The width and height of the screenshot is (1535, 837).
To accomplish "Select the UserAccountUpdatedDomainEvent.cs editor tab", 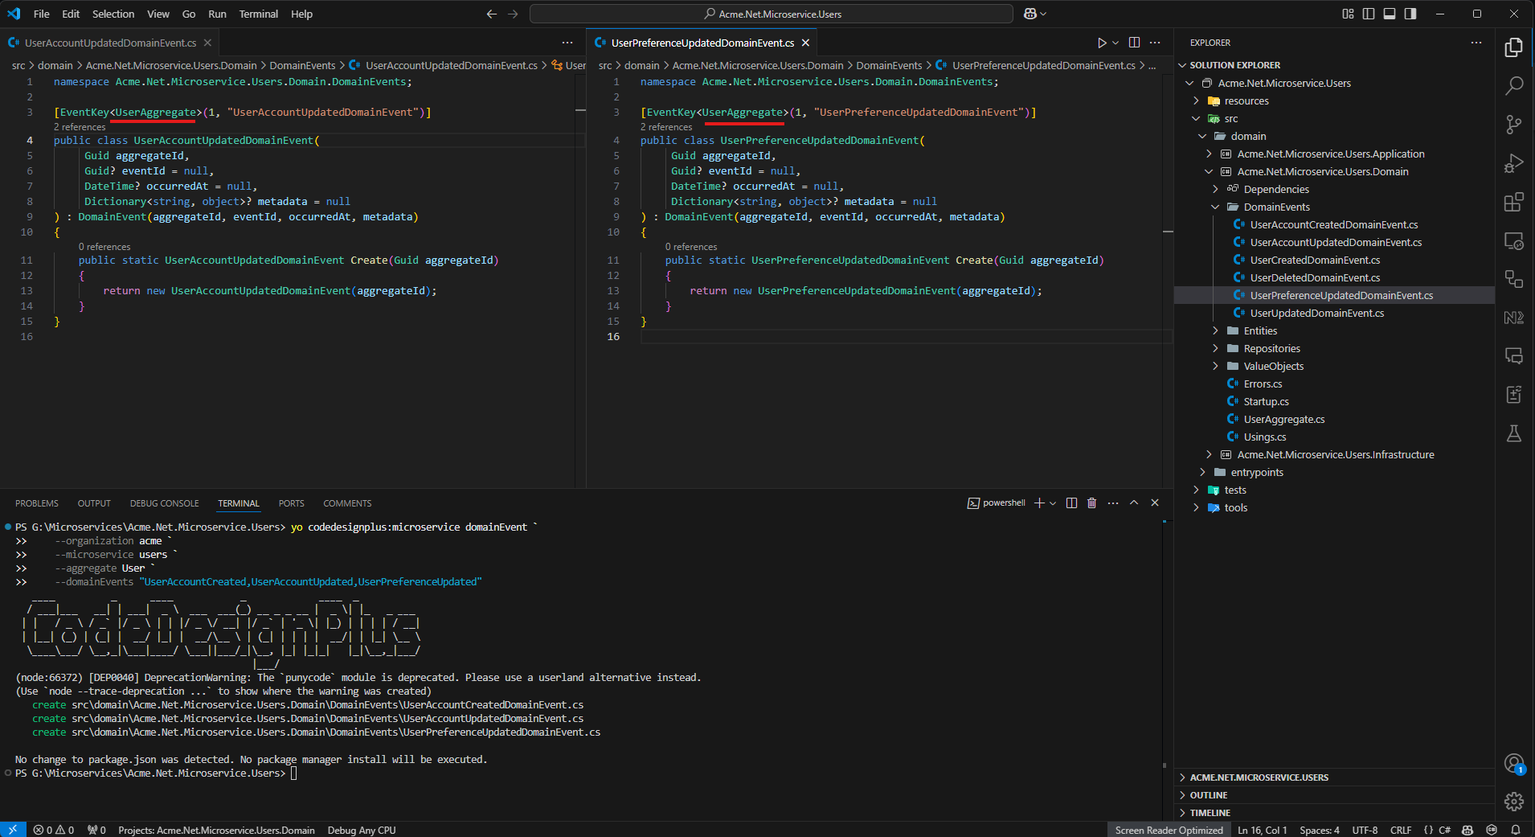I will (x=110, y=43).
